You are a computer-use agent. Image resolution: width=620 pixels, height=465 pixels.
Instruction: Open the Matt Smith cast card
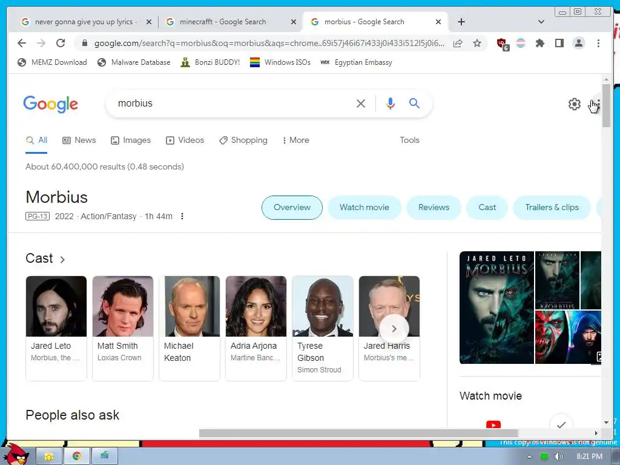click(122, 328)
